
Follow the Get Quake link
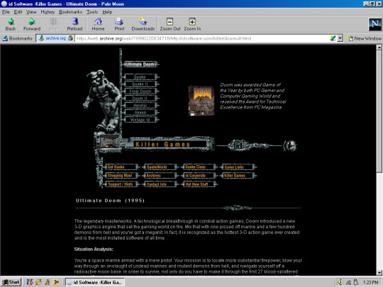tap(121, 167)
